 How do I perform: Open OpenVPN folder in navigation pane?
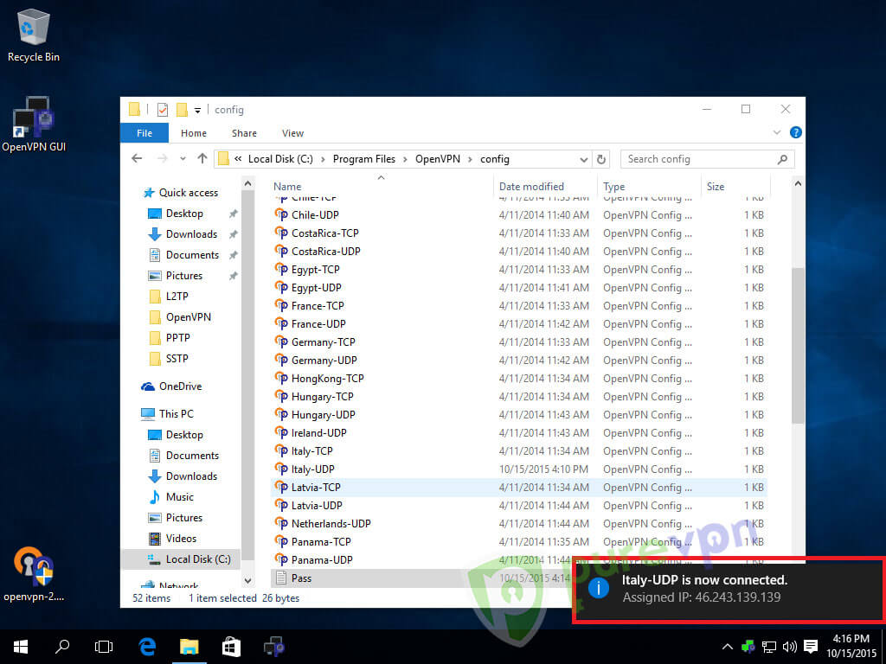pyautogui.click(x=188, y=317)
